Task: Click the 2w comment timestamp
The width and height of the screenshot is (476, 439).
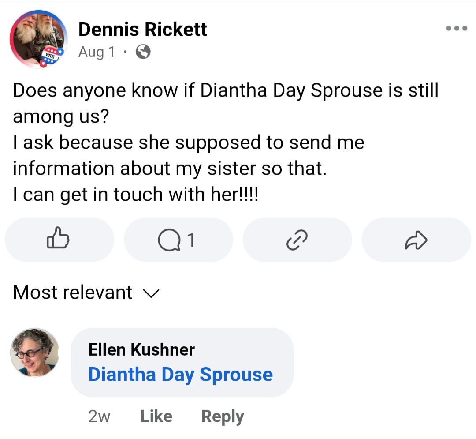Action: tap(99, 416)
